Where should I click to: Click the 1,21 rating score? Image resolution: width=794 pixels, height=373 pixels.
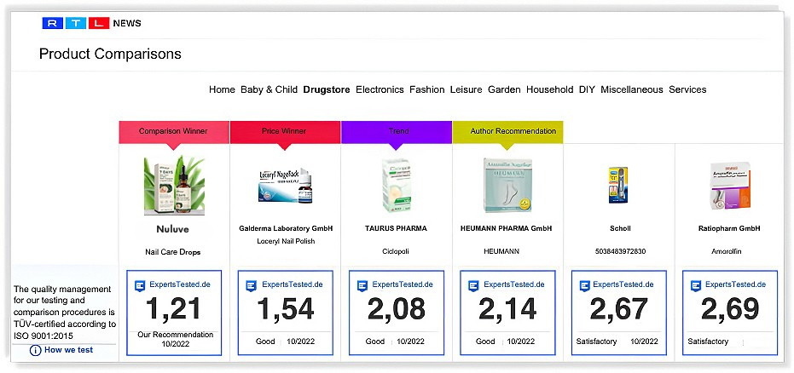(x=174, y=309)
